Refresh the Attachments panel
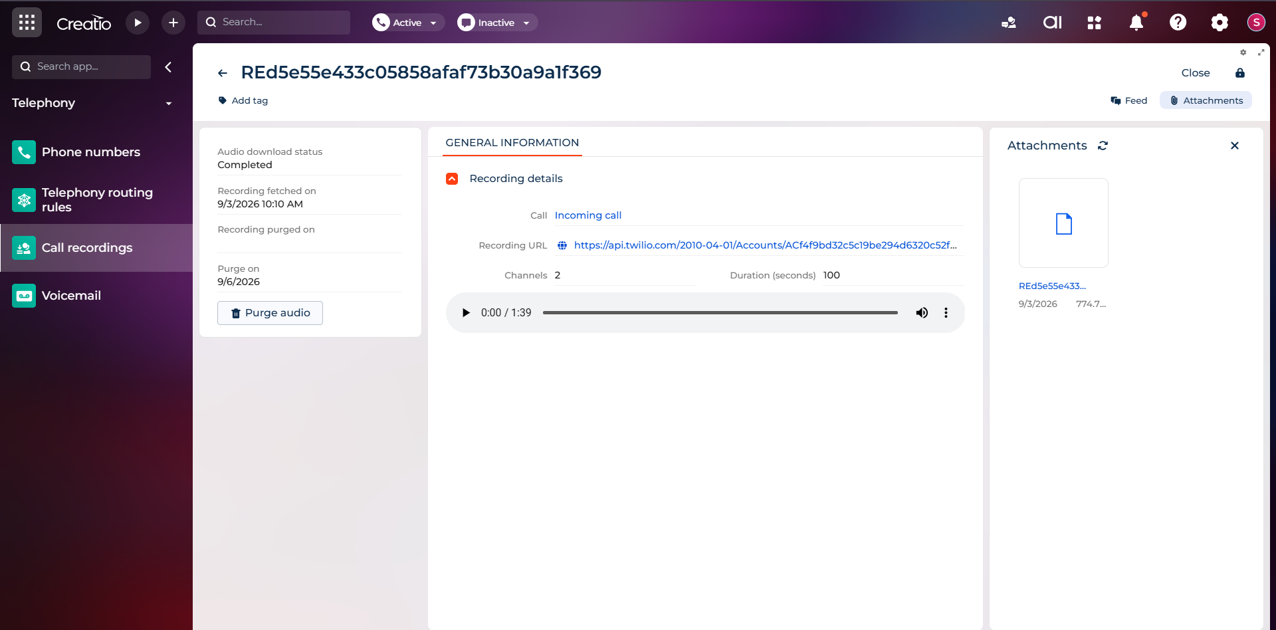The height and width of the screenshot is (630, 1276). (x=1103, y=146)
